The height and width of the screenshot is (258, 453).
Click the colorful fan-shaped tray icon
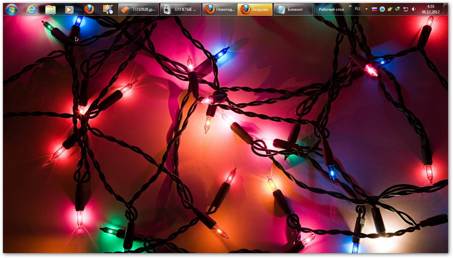click(390, 9)
